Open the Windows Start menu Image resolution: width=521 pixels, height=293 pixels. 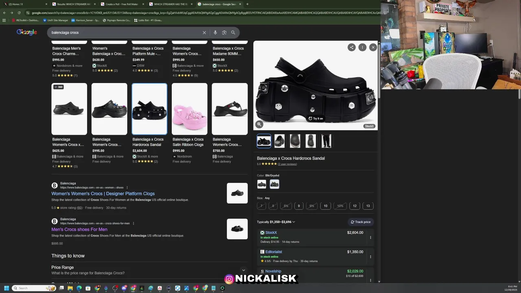[7, 288]
